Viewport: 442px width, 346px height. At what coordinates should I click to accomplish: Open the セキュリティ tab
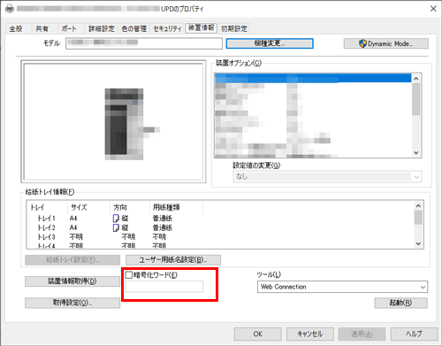(x=167, y=28)
